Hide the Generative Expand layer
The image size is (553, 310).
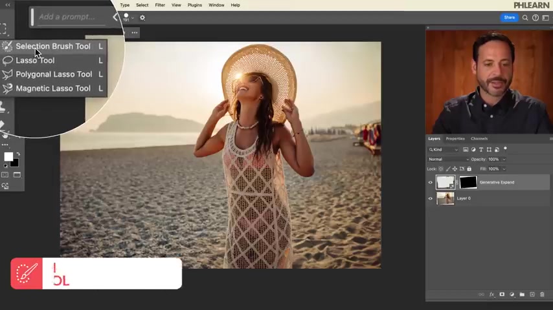tap(430, 182)
